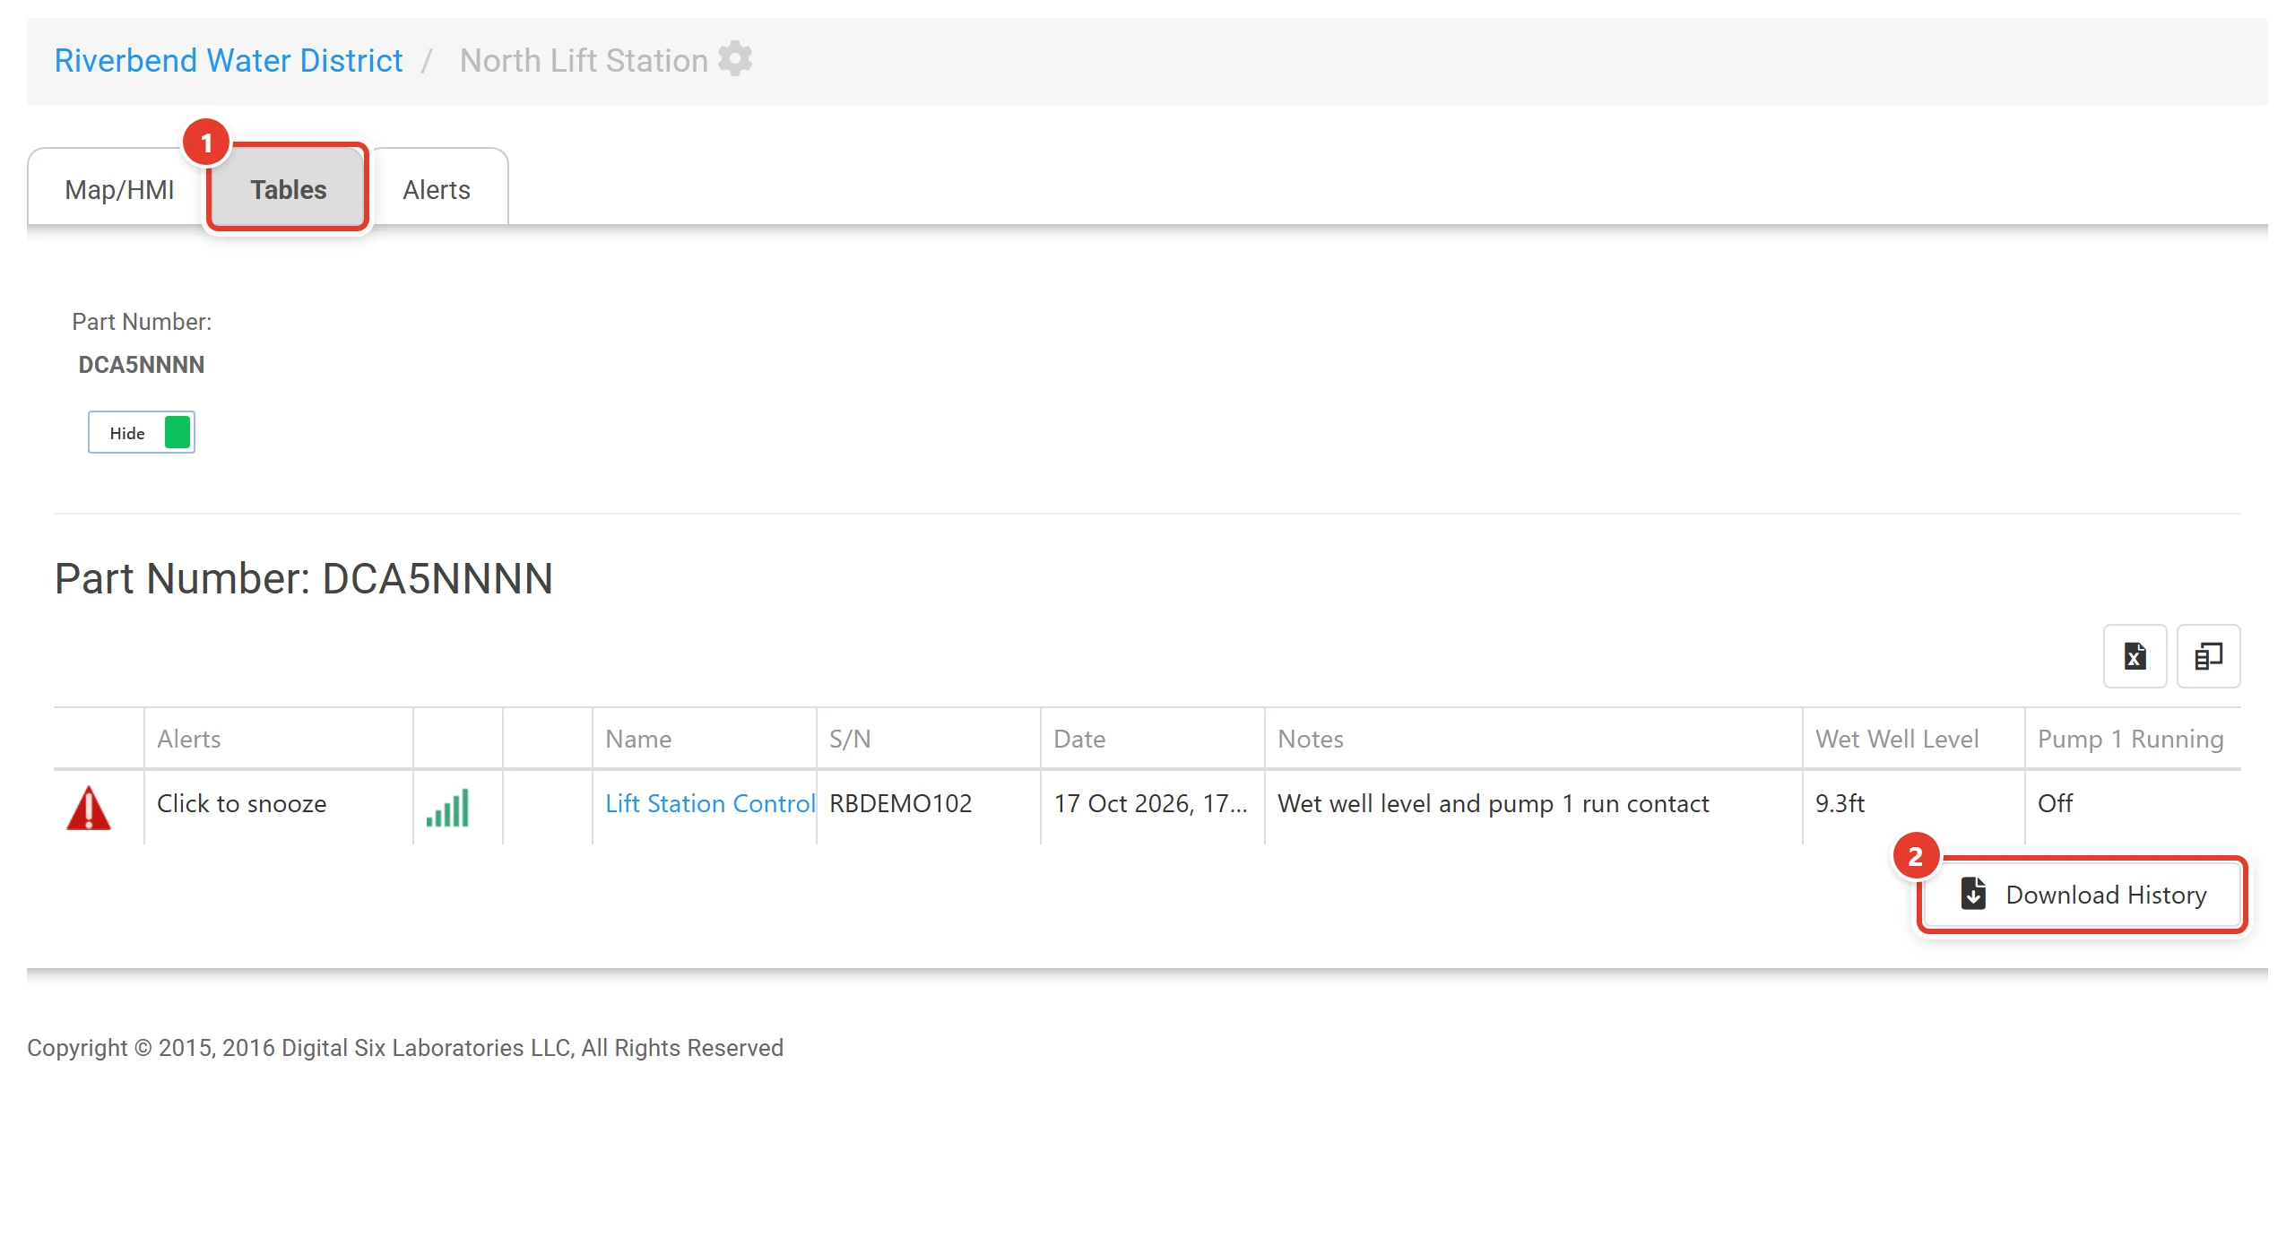Export table to Excel file icon
This screenshot has width=2295, height=1255.
[2135, 656]
